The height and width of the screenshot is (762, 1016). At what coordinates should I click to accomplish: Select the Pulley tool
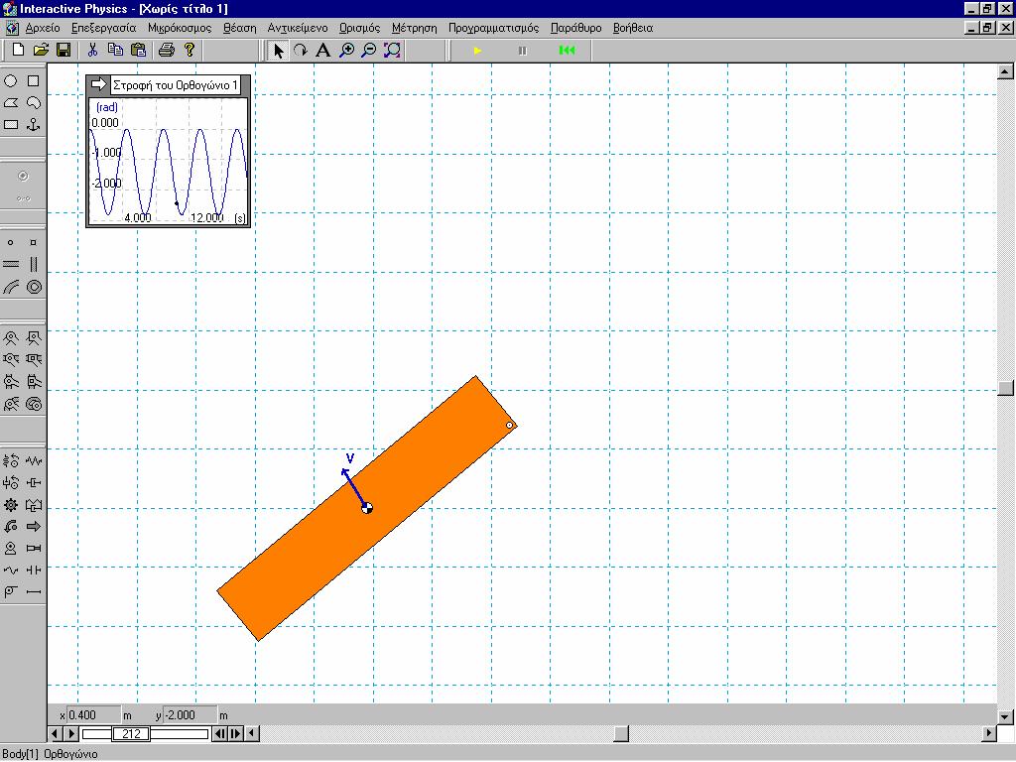(11, 591)
